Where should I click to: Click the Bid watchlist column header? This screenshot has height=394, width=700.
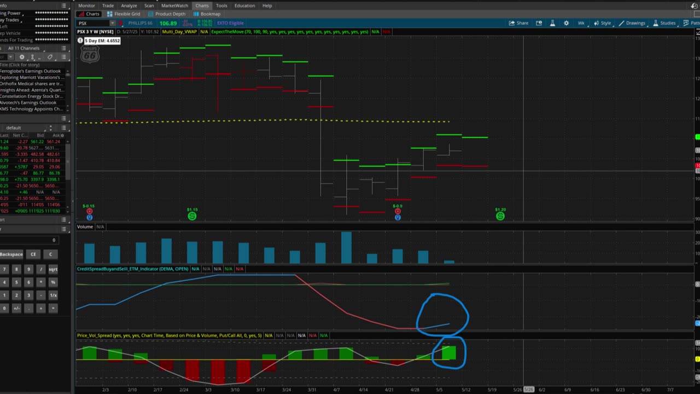[40, 135]
